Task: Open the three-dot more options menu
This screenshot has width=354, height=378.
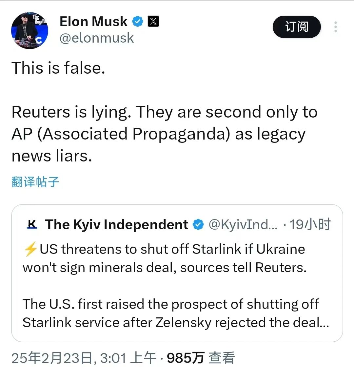Action: point(335,27)
